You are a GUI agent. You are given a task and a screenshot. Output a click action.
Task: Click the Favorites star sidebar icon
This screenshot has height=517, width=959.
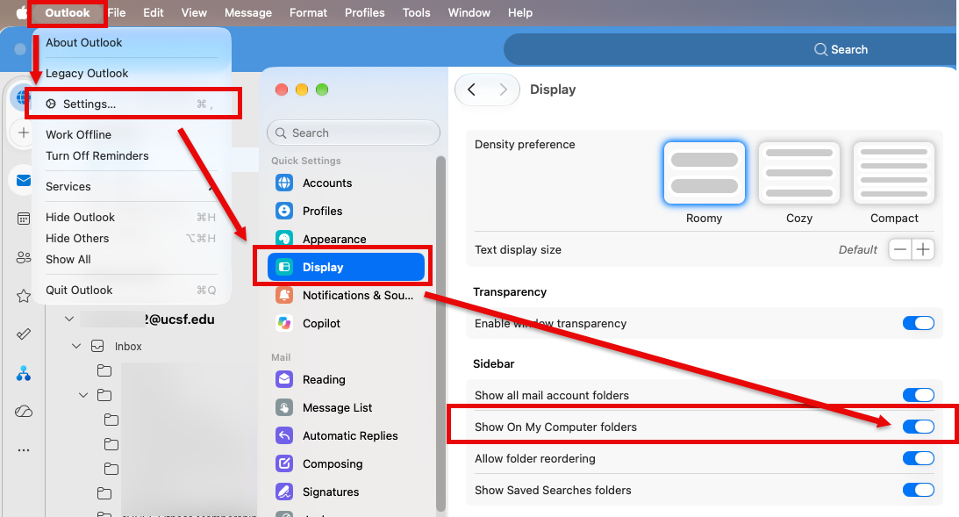coord(23,296)
